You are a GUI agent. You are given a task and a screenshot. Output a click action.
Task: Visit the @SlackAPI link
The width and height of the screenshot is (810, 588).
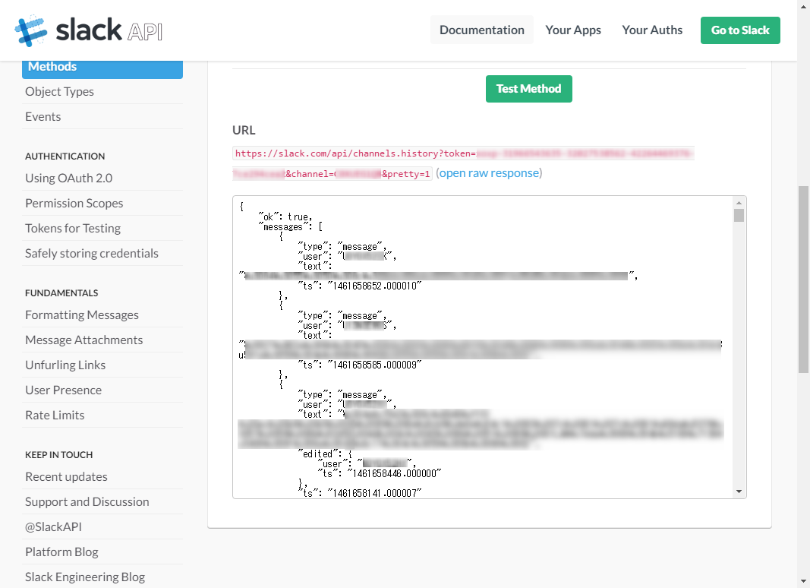pos(53,526)
